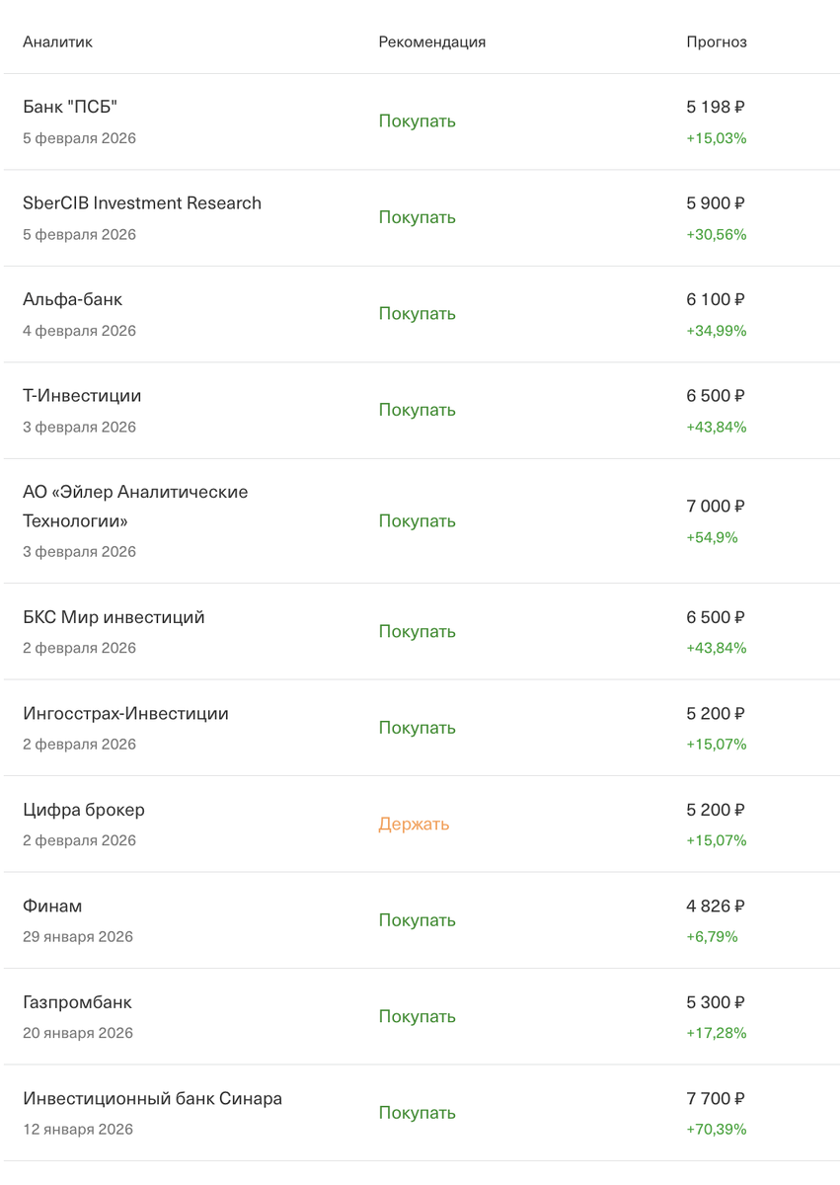840x1185 pixels.
Task: Open the Инвестиционный банк Синара entry
Action: (x=420, y=1113)
